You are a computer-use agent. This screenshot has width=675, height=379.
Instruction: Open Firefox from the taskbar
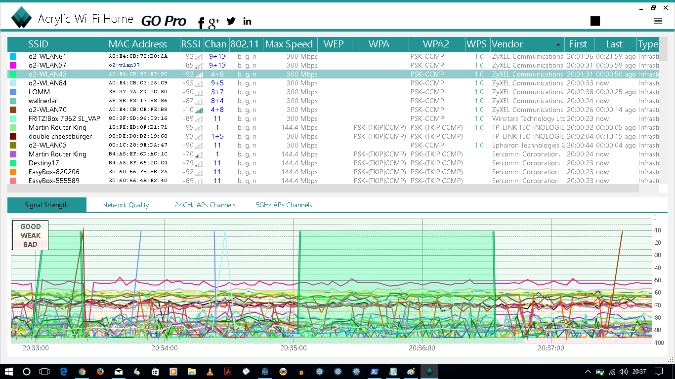click(x=100, y=372)
